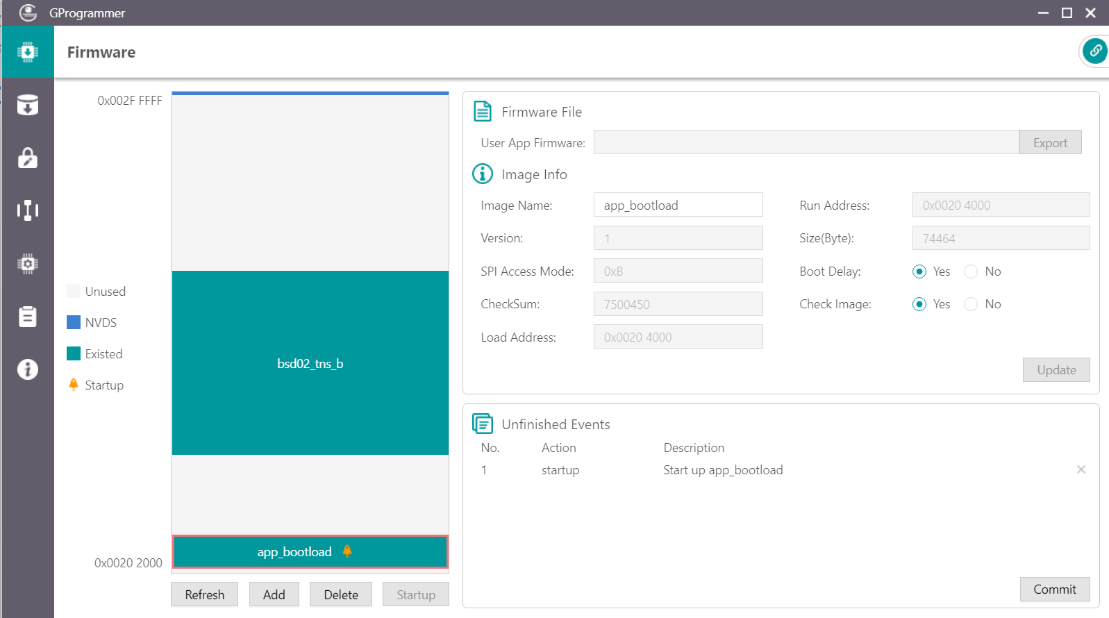Commit the unfinished events
1109x618 pixels.
[x=1054, y=589]
